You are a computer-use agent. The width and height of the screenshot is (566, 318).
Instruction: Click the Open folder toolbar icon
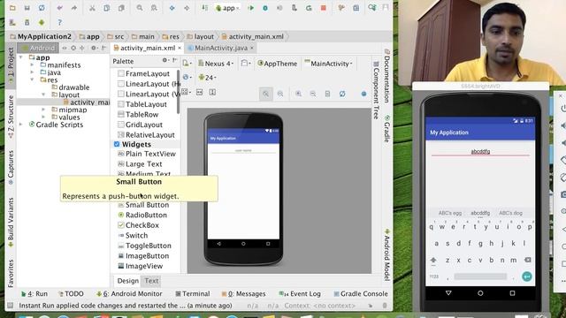coord(12,8)
